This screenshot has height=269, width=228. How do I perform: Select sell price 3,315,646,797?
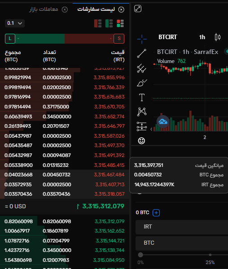tap(110, 126)
